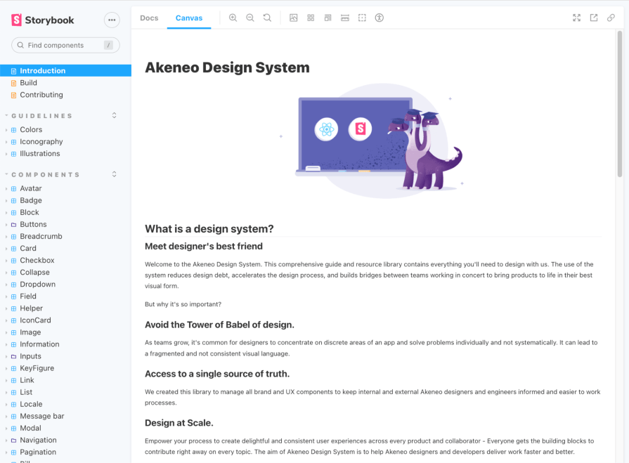Viewport: 629px width, 463px height.
Task: Change viewport size with device icon
Action: [x=328, y=18]
